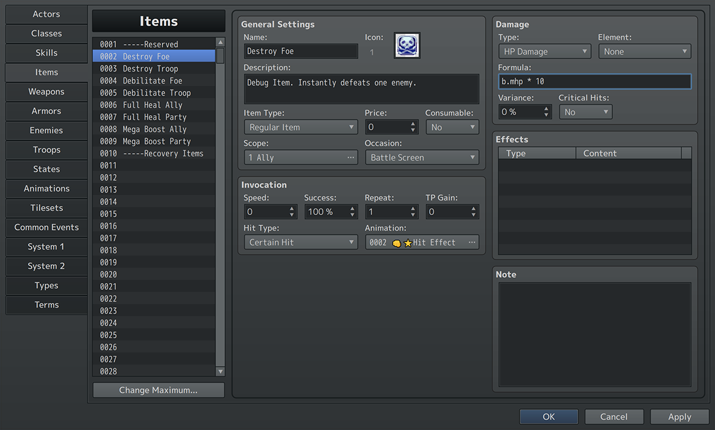Confirm changes with the OK button

coord(548,417)
